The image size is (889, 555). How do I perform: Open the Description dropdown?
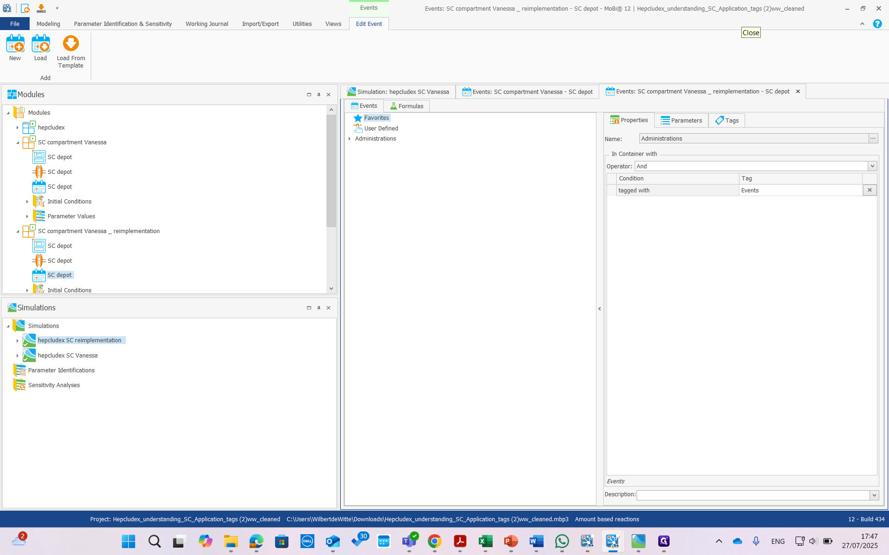click(x=874, y=495)
